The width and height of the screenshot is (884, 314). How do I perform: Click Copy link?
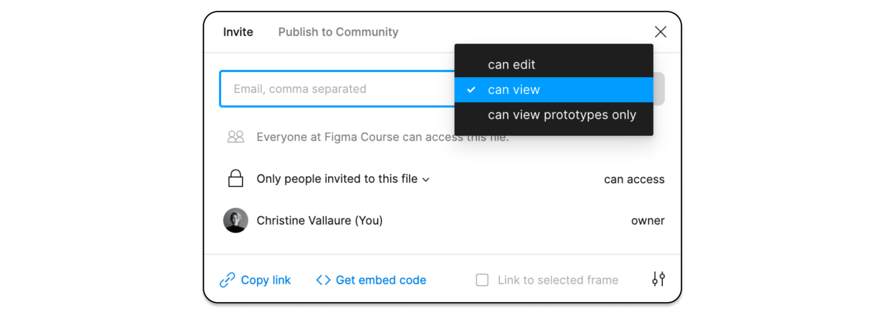[x=266, y=280]
